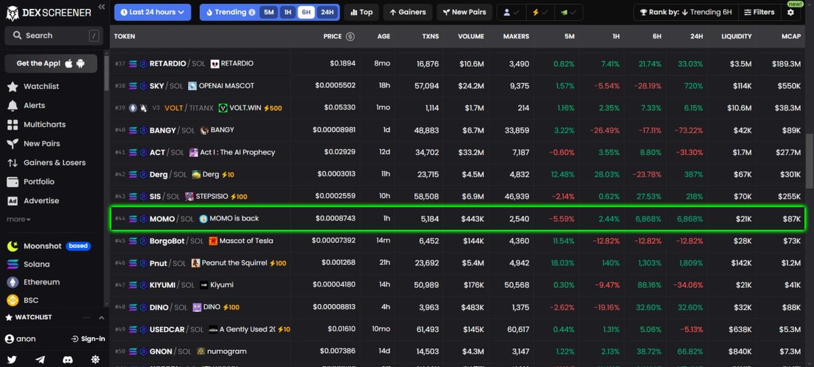Open the KIYUMI / SOL row
Screen dimensions: 814x367
[458, 285]
